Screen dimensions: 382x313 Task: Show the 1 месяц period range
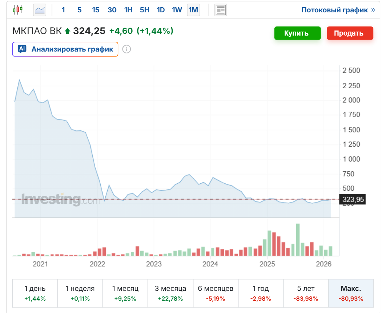coord(125,293)
